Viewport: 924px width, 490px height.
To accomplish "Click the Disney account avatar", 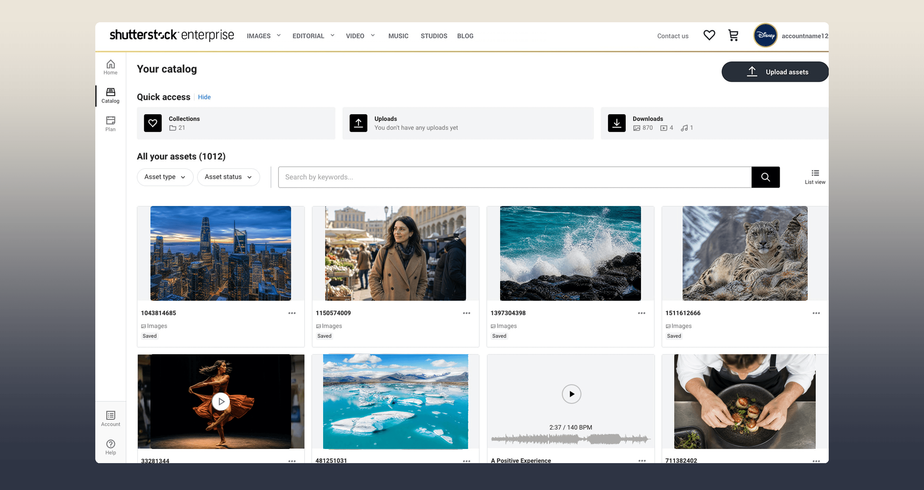I will point(765,35).
